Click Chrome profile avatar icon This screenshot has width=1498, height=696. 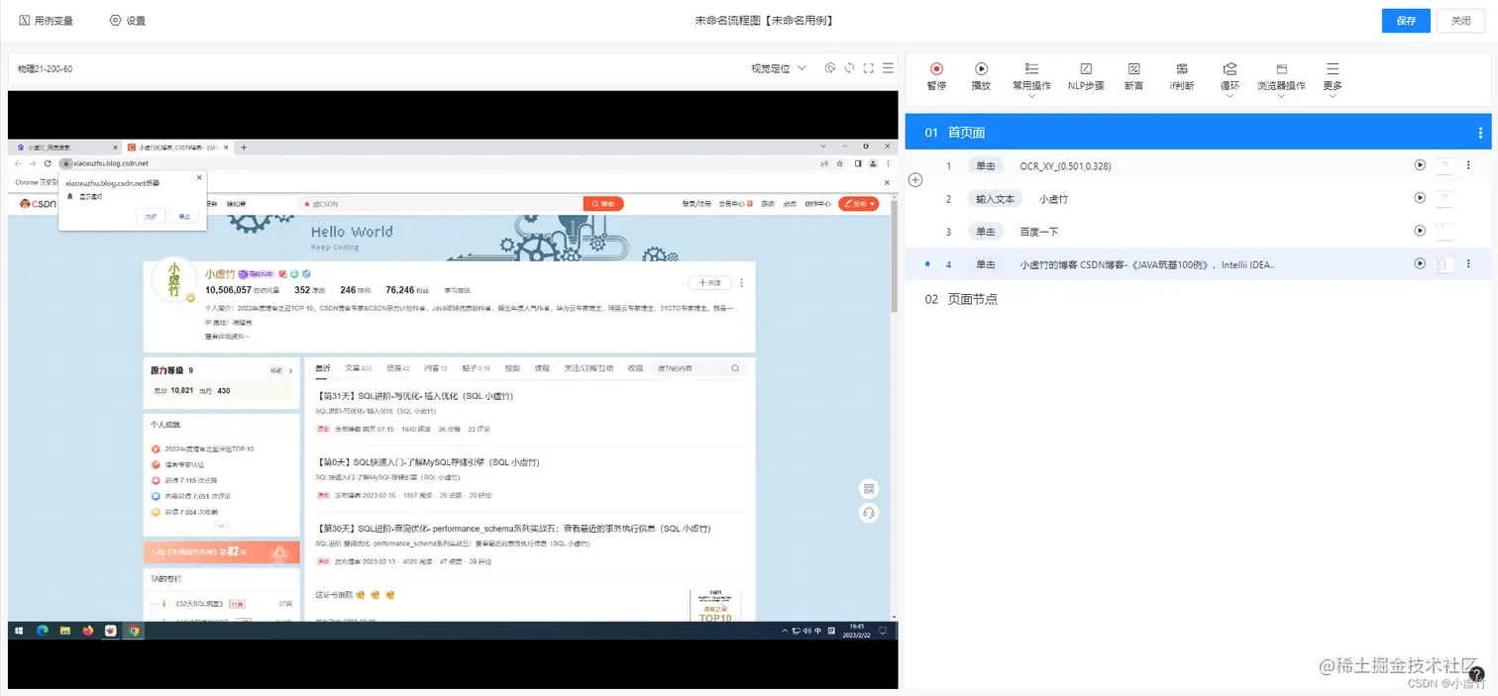coord(873,163)
